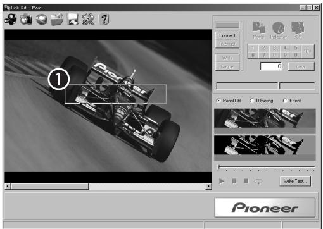Click keypad number 4 button
Screen dimensions: 323x229
(x=285, y=48)
